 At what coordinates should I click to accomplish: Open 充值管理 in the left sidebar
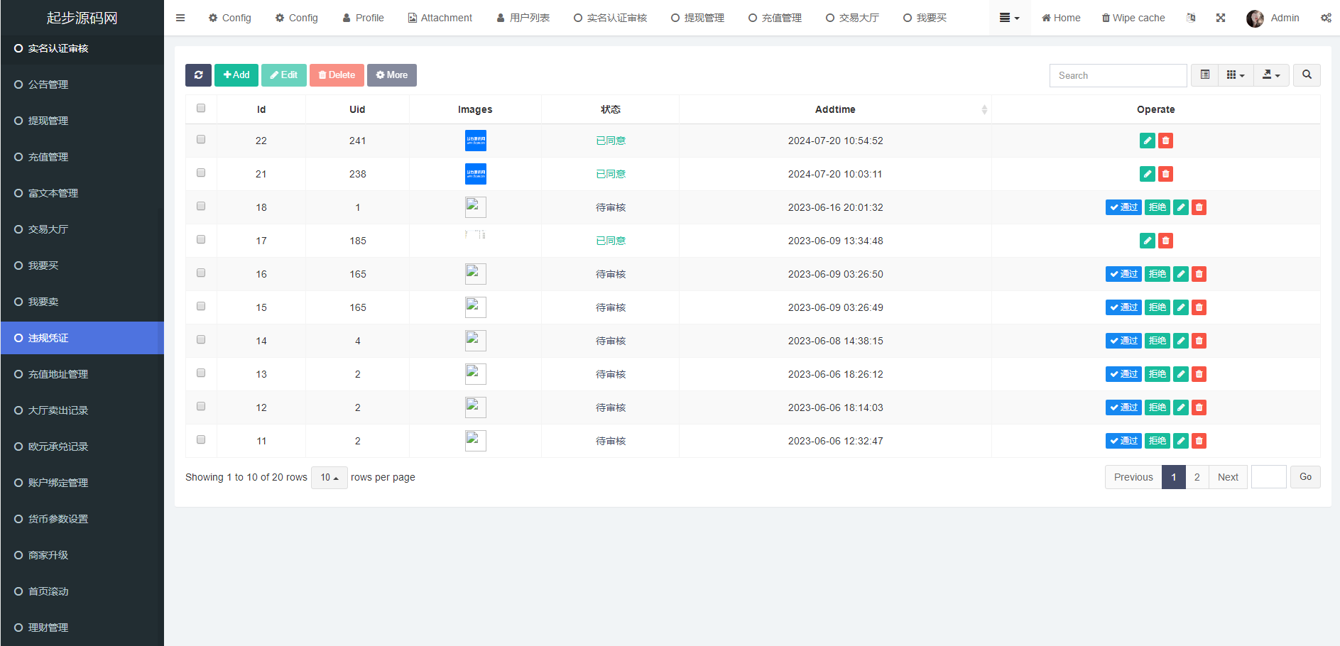48,157
